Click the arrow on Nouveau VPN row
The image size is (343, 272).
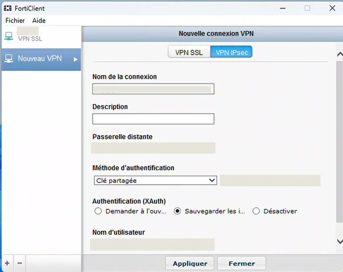point(75,59)
